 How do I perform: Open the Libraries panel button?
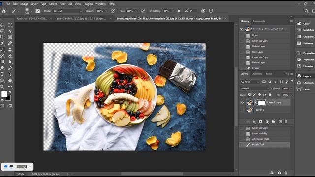coord(305,66)
